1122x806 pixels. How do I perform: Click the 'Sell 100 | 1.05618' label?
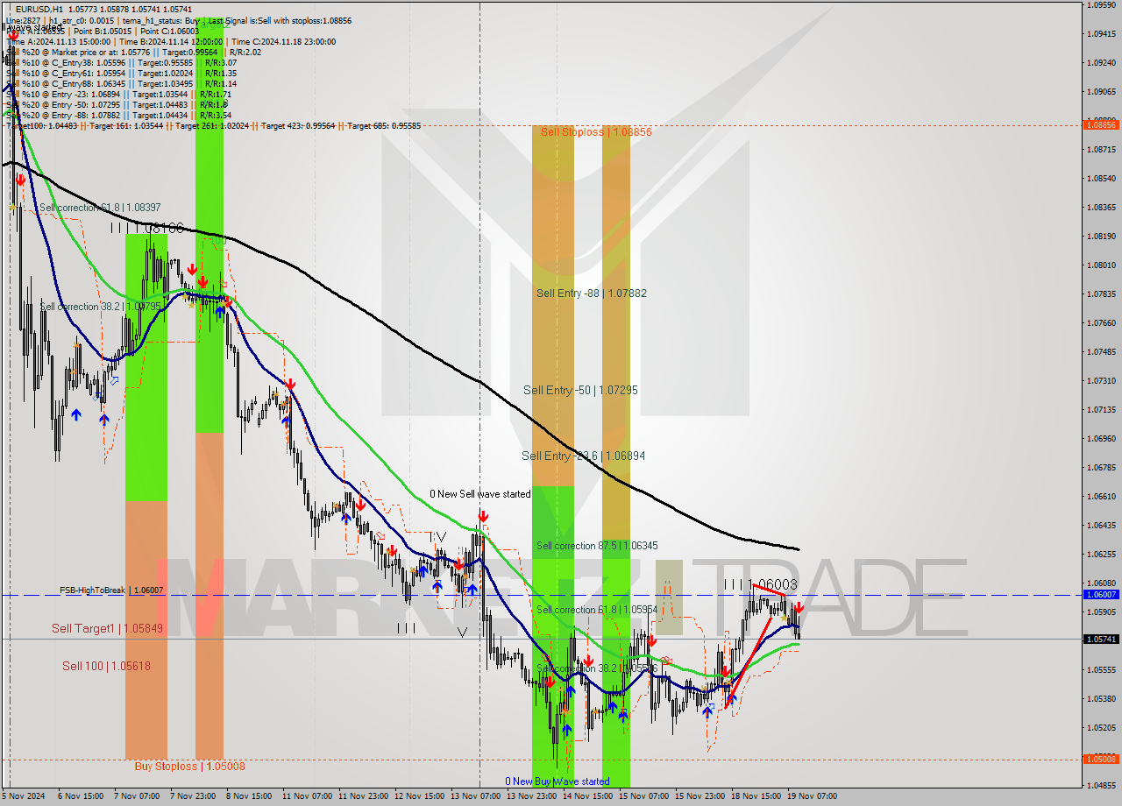(x=106, y=666)
